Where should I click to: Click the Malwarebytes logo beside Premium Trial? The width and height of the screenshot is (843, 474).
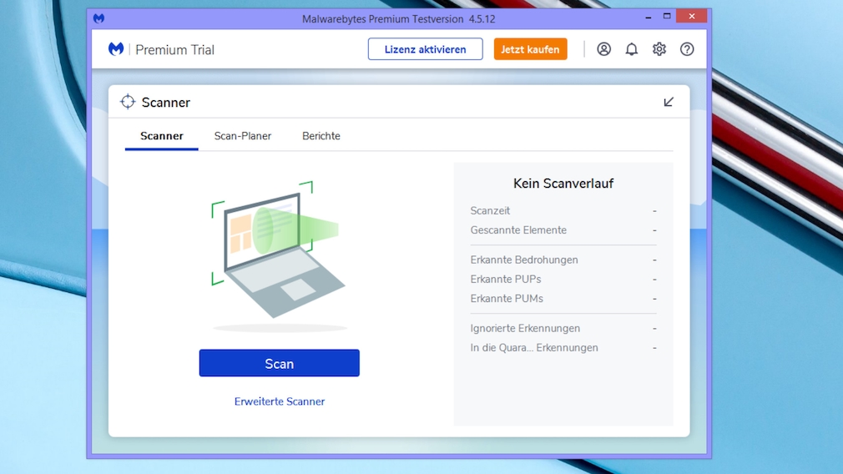[115, 49]
